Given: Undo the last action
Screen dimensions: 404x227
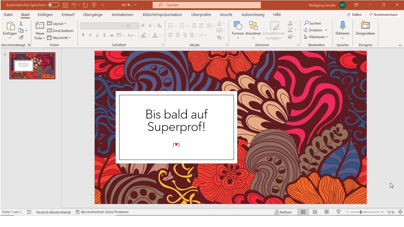Looking at the screenshot, I should (x=74, y=5).
